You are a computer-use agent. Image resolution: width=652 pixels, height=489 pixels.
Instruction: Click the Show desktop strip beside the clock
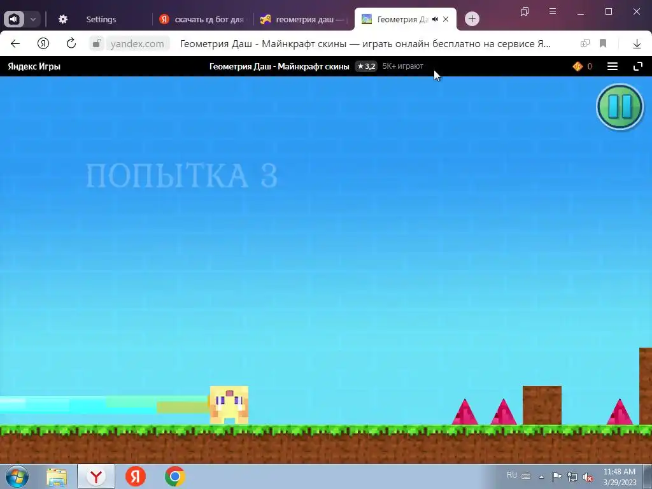pos(648,476)
